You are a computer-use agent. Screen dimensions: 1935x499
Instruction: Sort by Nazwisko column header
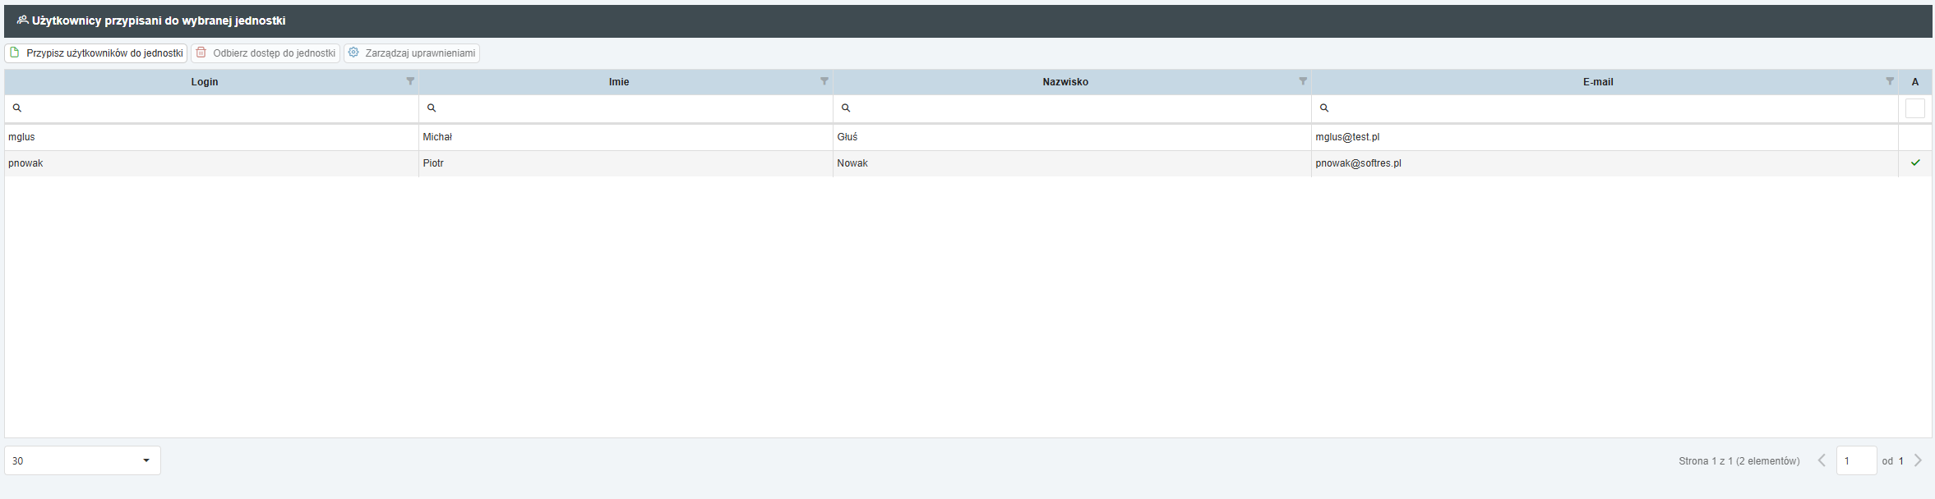[x=1064, y=82]
